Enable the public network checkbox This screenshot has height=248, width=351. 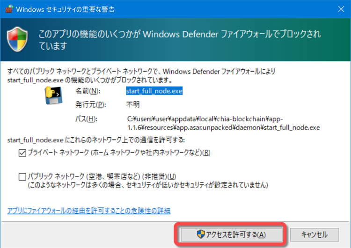(x=22, y=176)
